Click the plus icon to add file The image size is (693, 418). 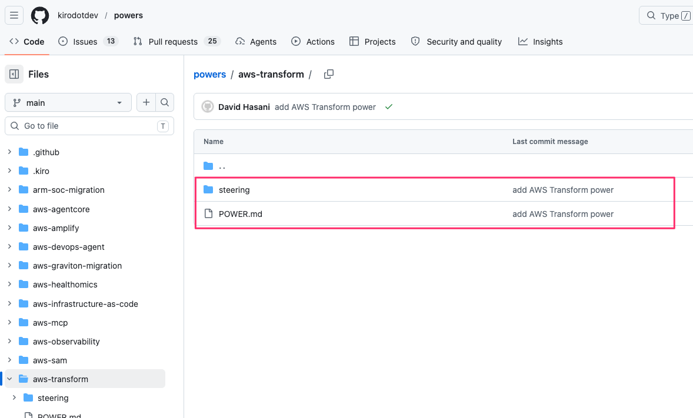(146, 102)
